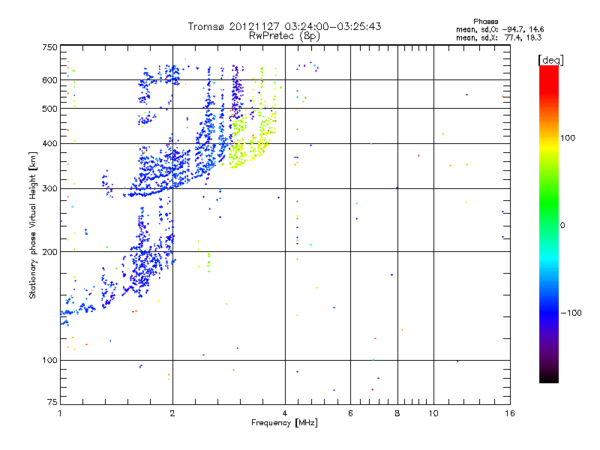Click the "[deg]" colorbar unit label

click(550, 60)
